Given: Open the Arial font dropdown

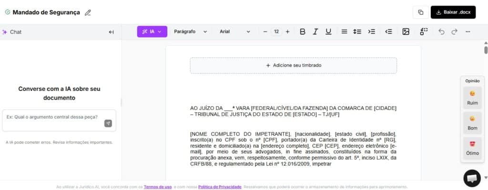Looking at the screenshot, I should click(x=234, y=32).
